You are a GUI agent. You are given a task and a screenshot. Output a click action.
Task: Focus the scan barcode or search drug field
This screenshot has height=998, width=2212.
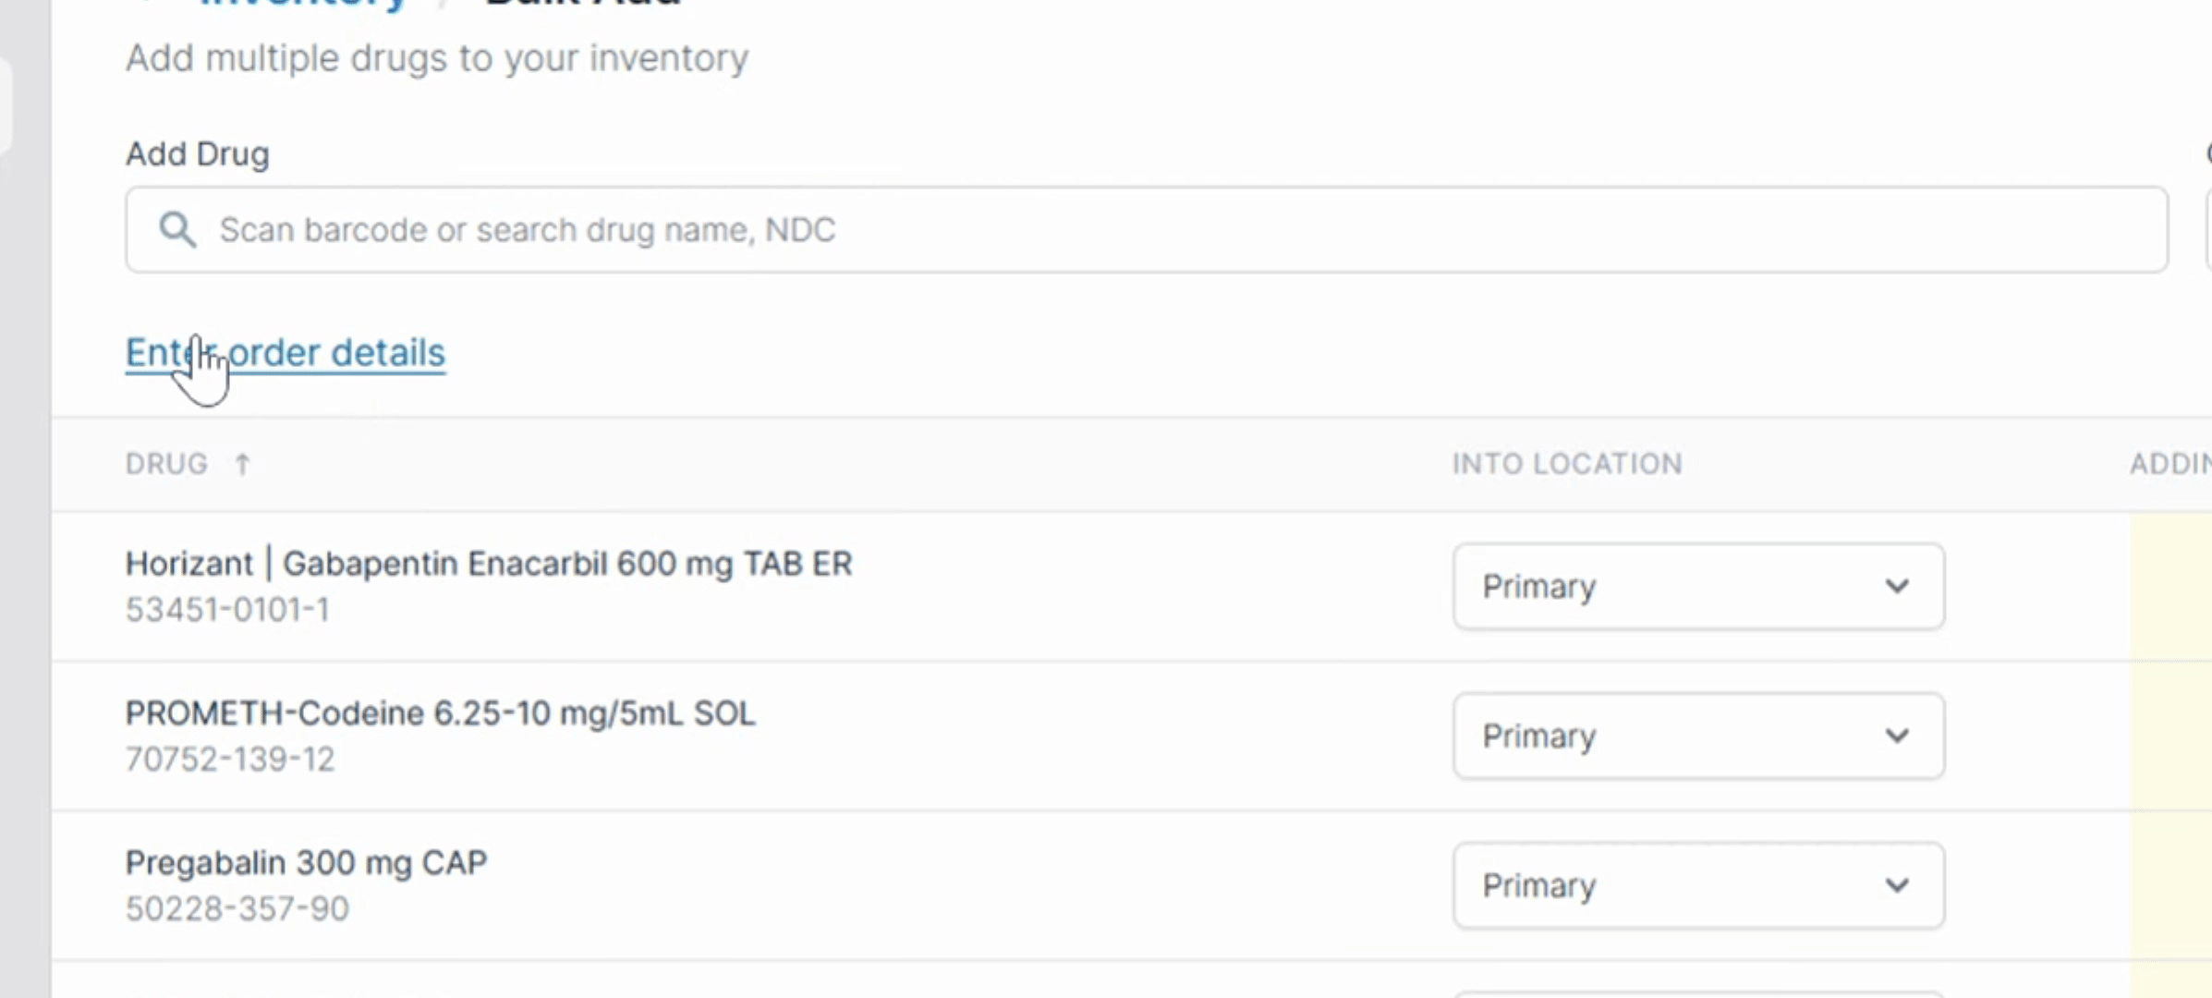coord(1147,229)
